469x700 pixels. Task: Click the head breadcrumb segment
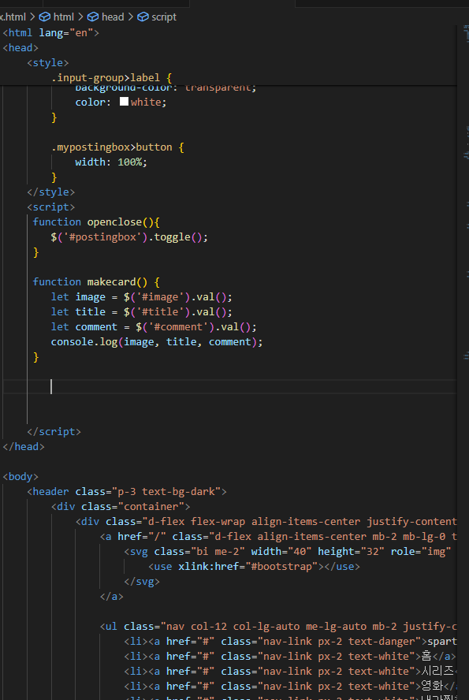113,17
